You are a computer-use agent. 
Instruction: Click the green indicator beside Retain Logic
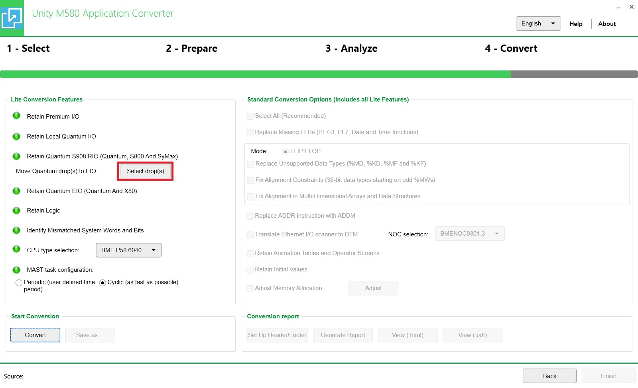click(x=16, y=210)
